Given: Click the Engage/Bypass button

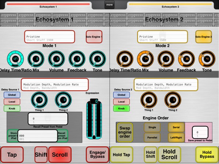Looking at the screenshot, I should click(97, 155).
